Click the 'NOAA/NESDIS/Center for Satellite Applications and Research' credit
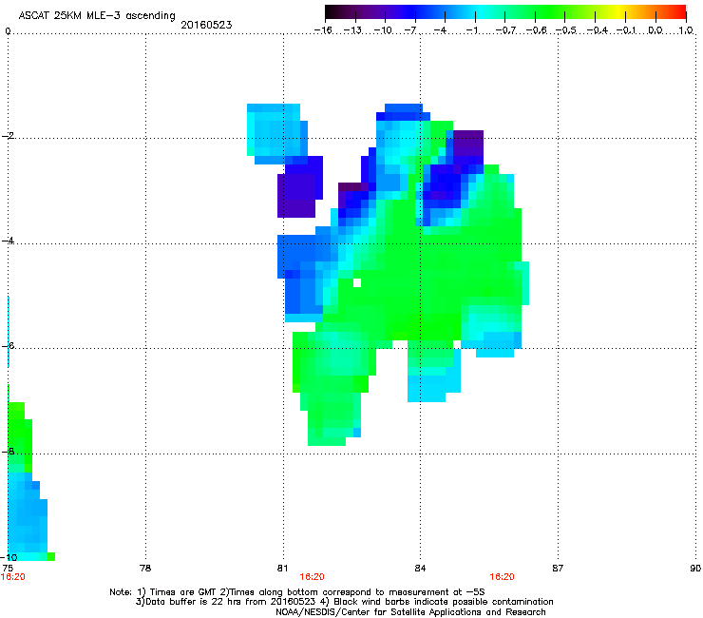The height and width of the screenshot is (618, 703). coord(410,611)
